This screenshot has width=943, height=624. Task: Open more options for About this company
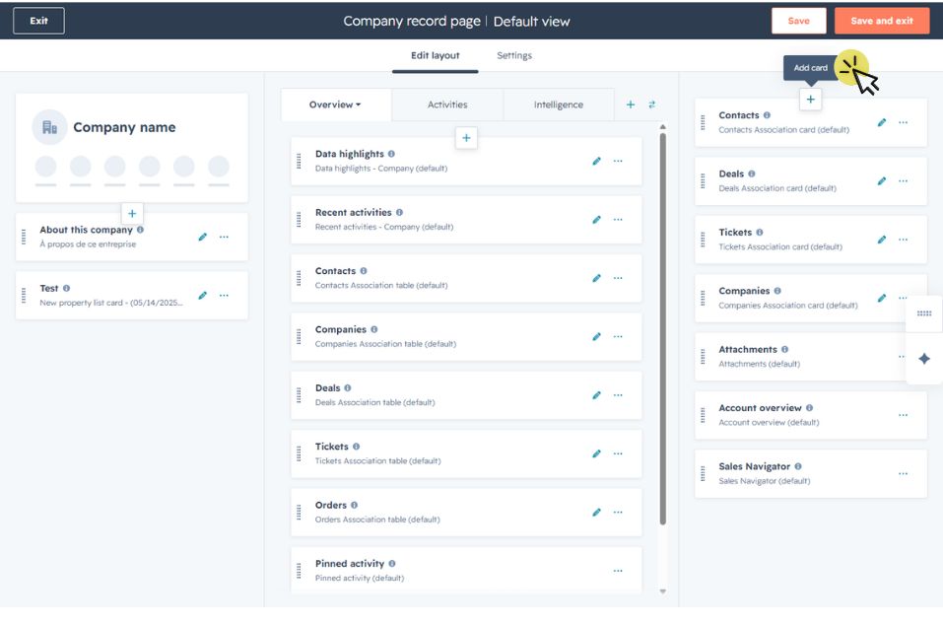pyautogui.click(x=224, y=238)
